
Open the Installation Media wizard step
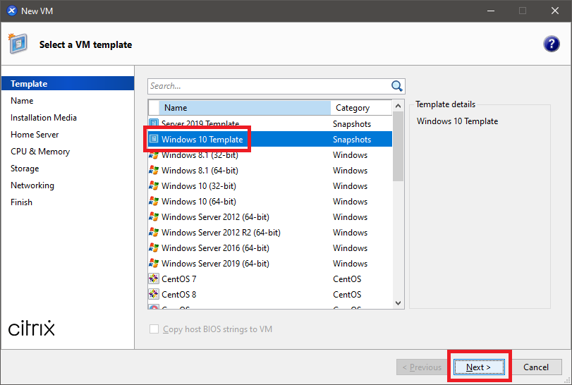click(x=44, y=118)
